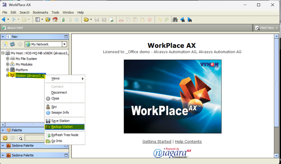Choose Save Station in context menu
The height and width of the screenshot is (164, 281).
point(65,121)
